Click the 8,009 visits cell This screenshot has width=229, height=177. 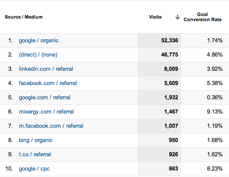[x=159, y=69]
